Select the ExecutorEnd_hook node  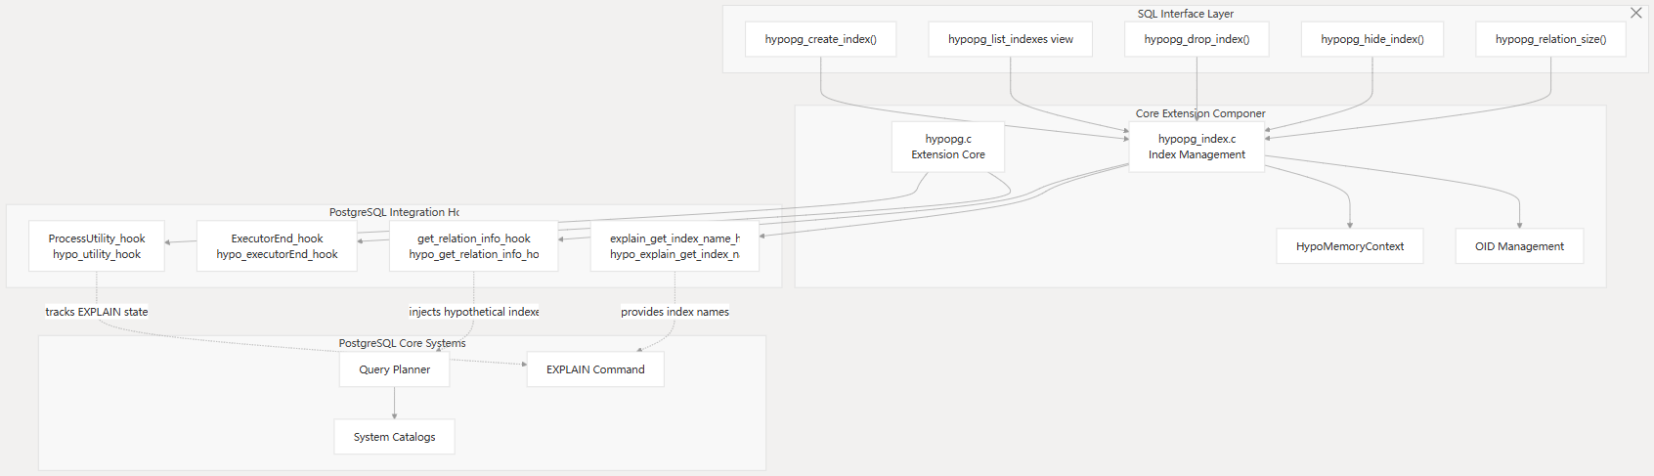tap(277, 246)
